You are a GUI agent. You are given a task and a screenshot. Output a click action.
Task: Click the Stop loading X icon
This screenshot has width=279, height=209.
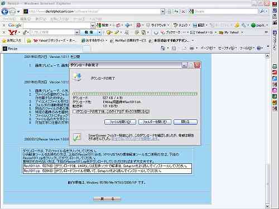183,12
